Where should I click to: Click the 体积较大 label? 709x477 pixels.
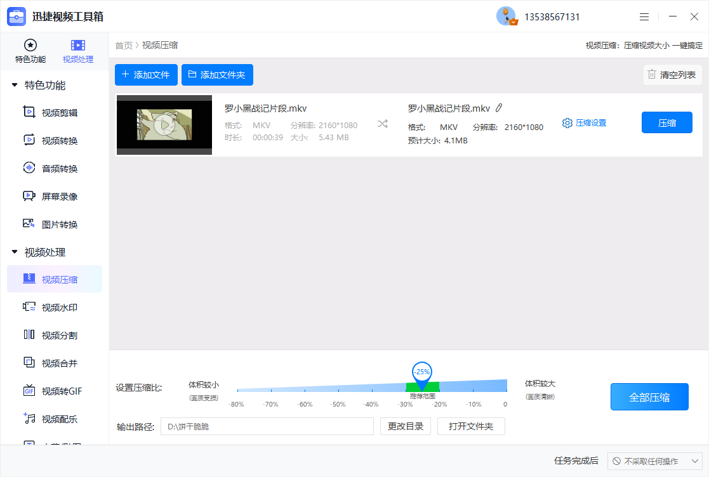click(x=540, y=384)
